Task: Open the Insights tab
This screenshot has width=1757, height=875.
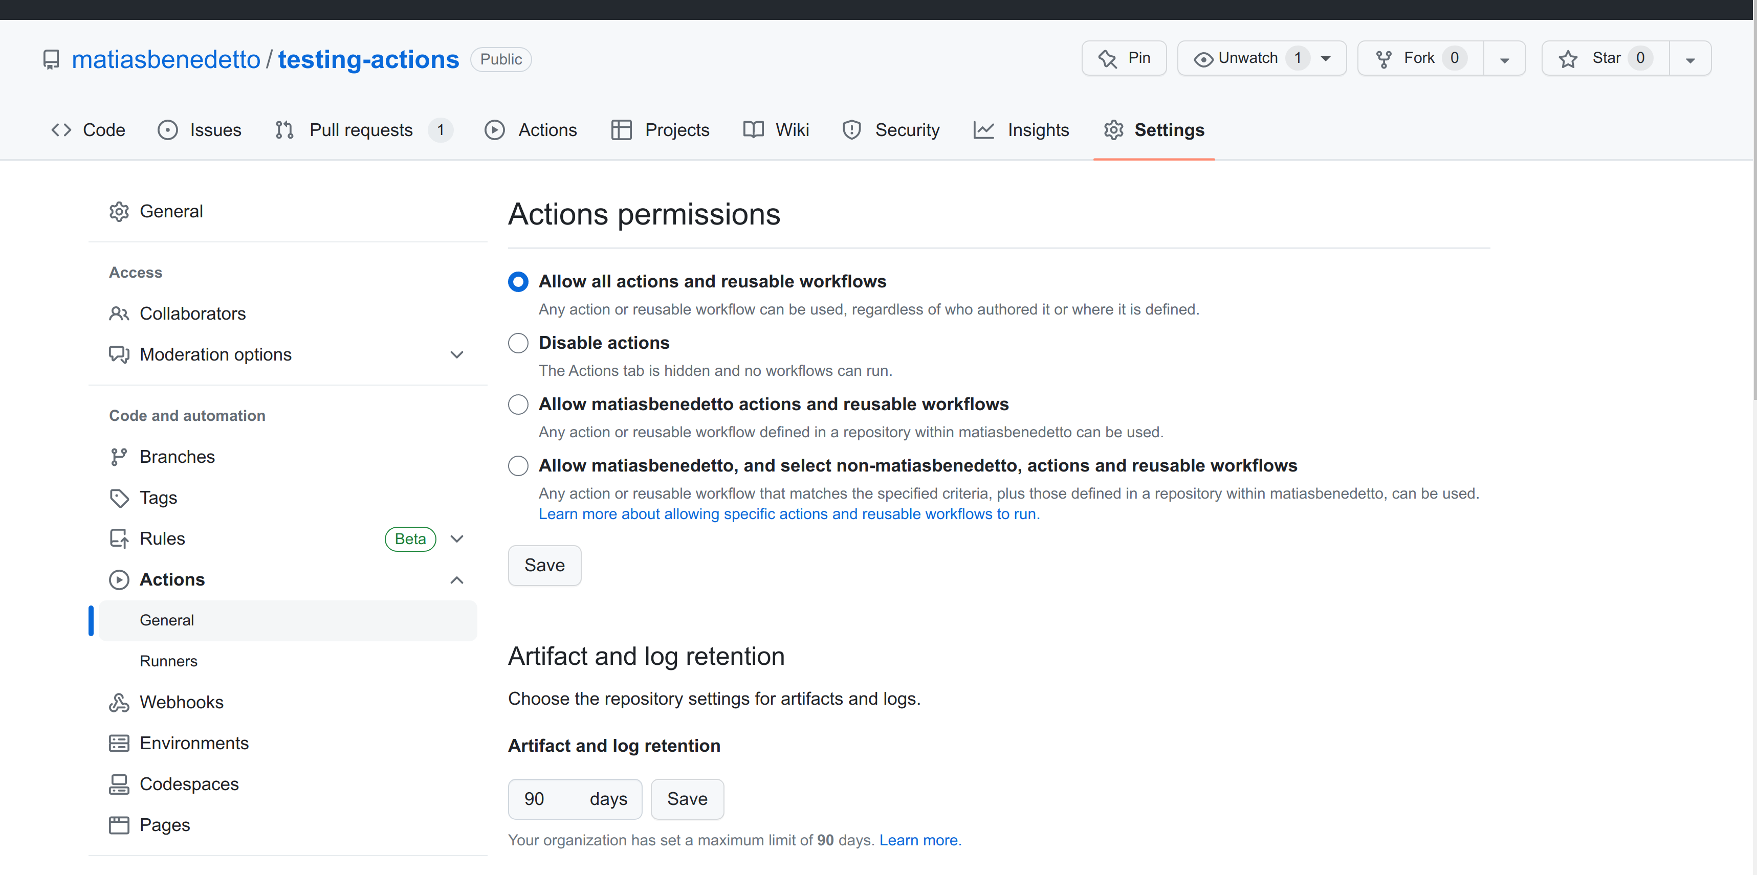Action: [x=1021, y=129]
